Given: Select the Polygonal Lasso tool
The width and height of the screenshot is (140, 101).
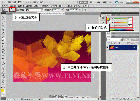Looking at the screenshot, I should pyautogui.click(x=3, y=23).
